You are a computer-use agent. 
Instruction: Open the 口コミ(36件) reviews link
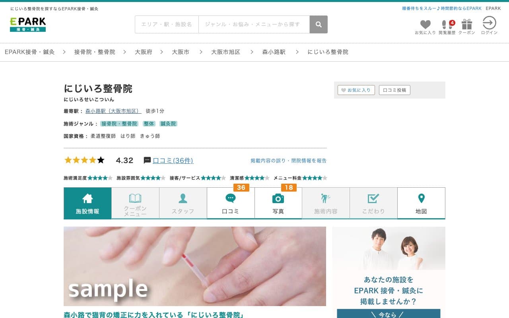pyautogui.click(x=173, y=161)
